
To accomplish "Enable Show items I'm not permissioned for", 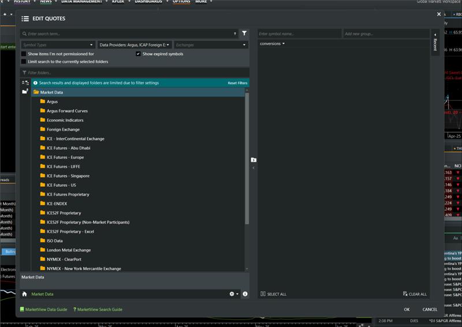I will [24, 54].
